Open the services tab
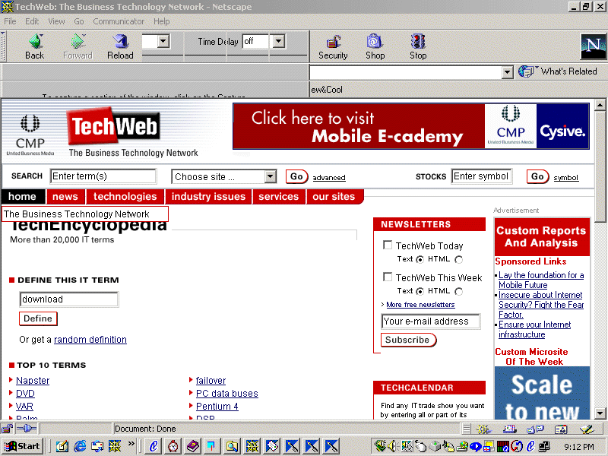This screenshot has width=608, height=456. tap(279, 197)
